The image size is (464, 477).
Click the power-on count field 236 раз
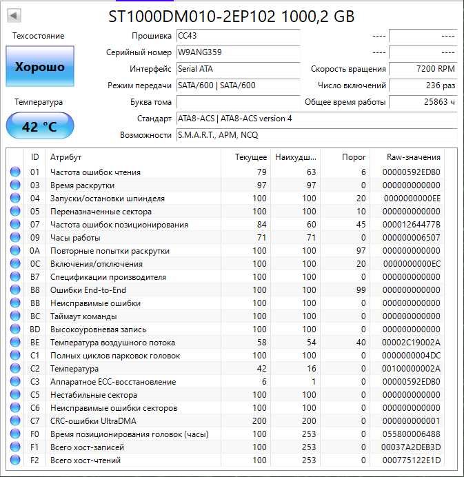click(x=423, y=85)
